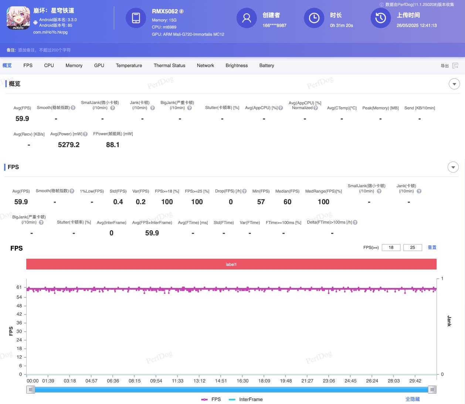Click the info icon next to RMX5062
Image resolution: width=465 pixels, height=404 pixels.
point(181,11)
